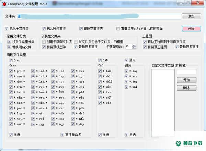Uncheck the *.txt.* file type

[11, 118]
